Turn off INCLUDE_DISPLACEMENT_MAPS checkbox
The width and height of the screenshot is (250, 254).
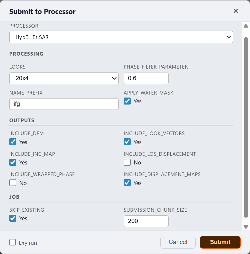coord(127,183)
